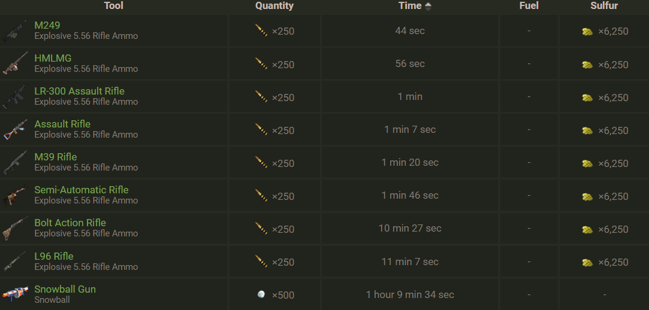Click the Assault Rifle weapon icon
The width and height of the screenshot is (649, 310).
click(x=14, y=130)
